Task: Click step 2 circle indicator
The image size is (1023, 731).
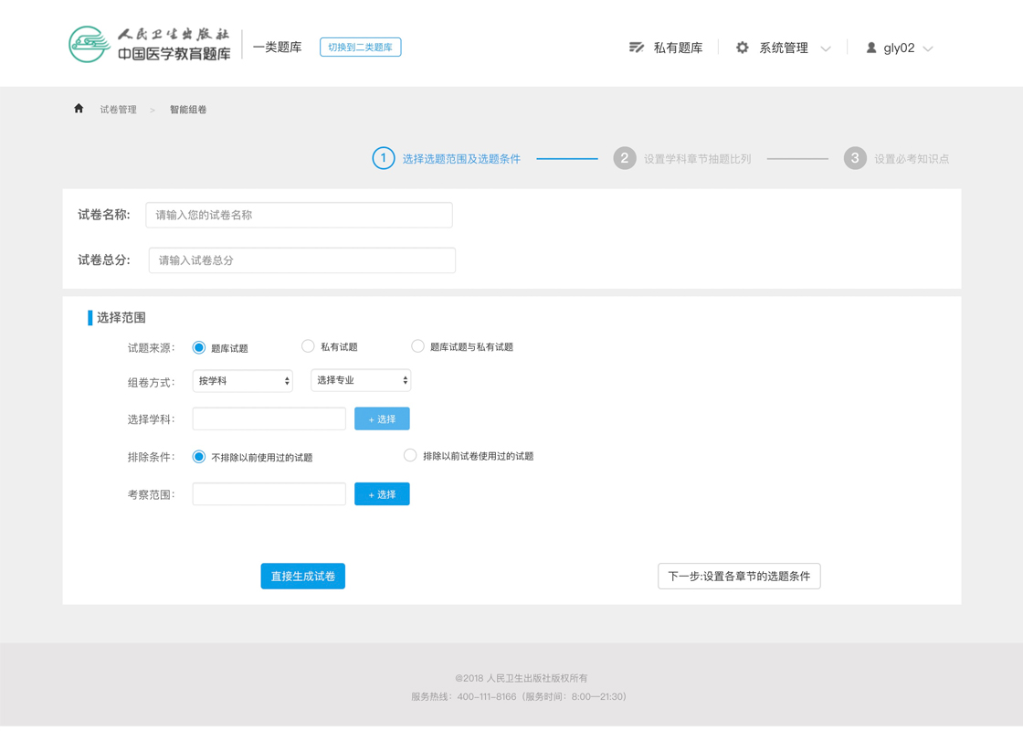Action: pyautogui.click(x=624, y=158)
